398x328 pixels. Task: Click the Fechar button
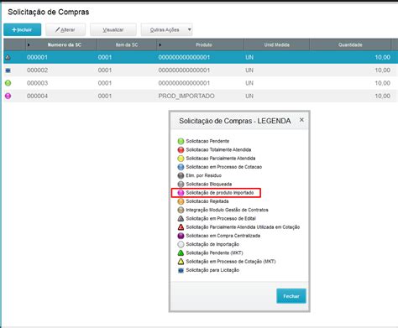click(291, 296)
